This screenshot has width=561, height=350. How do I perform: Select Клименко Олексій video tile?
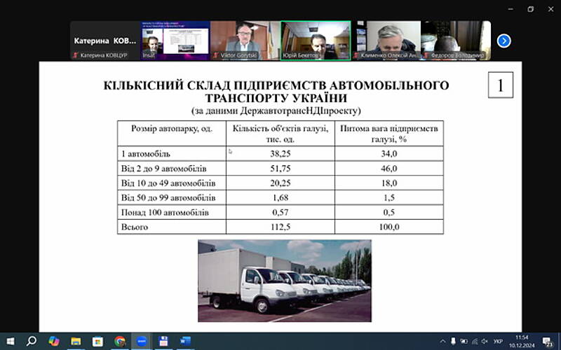(386, 41)
